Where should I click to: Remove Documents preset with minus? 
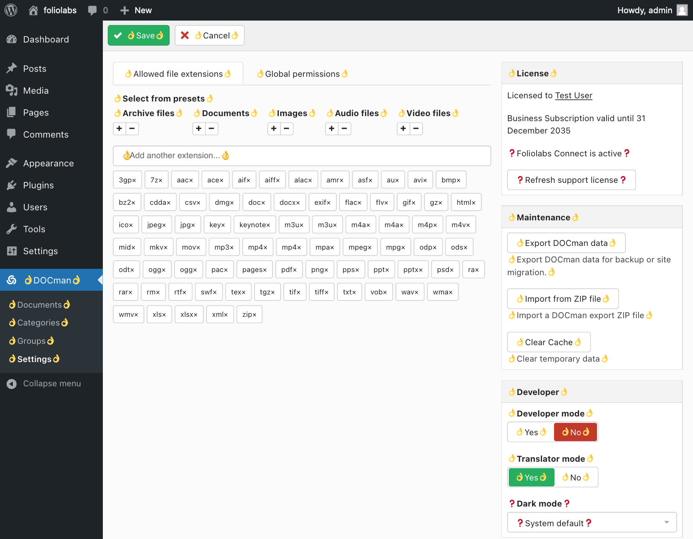(212, 128)
